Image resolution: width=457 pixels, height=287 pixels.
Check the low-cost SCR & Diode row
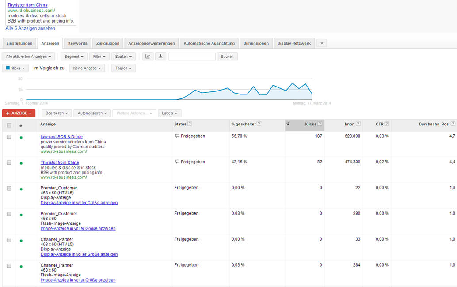[x=9, y=137]
